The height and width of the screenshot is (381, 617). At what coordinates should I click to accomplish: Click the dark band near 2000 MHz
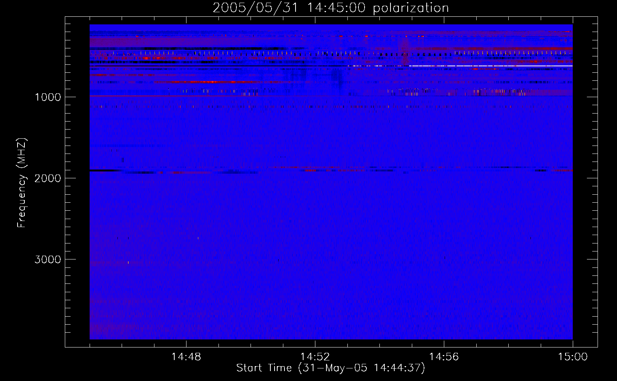coord(105,171)
